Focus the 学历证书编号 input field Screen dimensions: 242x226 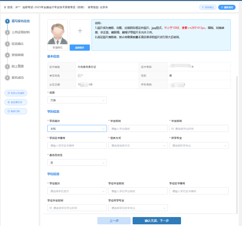click(x=77, y=146)
